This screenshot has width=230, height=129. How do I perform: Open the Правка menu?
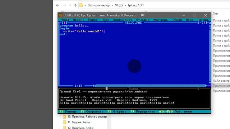[78, 20]
